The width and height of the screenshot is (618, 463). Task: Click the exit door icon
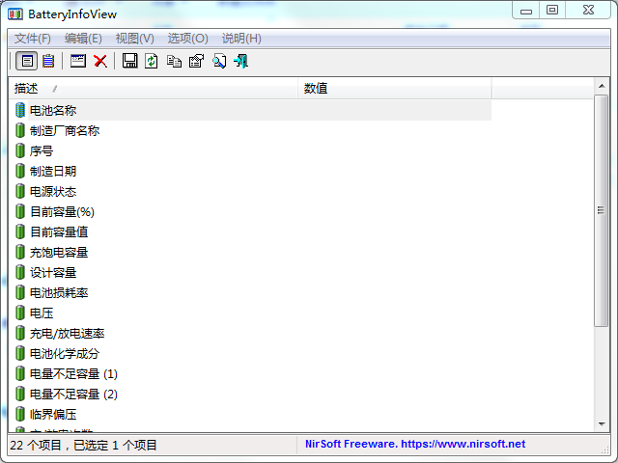tap(240, 61)
